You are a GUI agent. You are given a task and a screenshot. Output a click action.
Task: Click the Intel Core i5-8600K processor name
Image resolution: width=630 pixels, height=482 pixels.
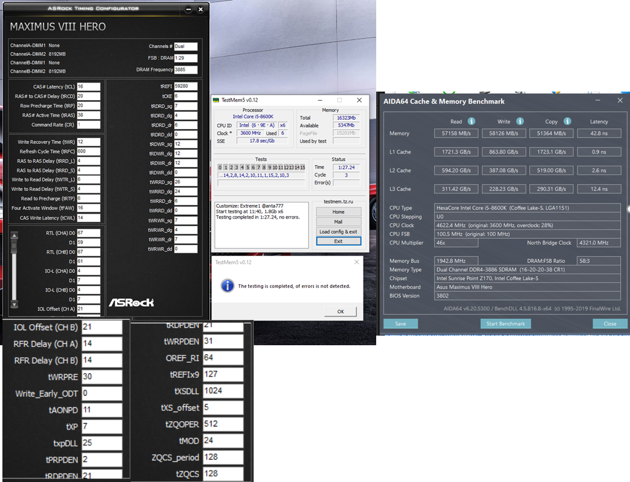(x=253, y=116)
